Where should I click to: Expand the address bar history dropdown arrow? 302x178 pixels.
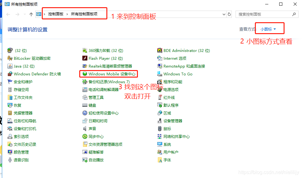(x=224, y=14)
